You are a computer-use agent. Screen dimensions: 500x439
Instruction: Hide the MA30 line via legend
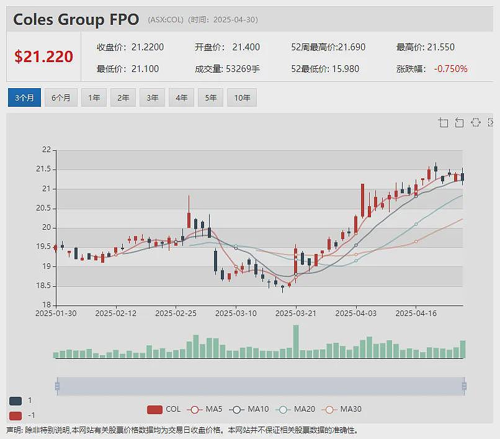tap(342, 409)
